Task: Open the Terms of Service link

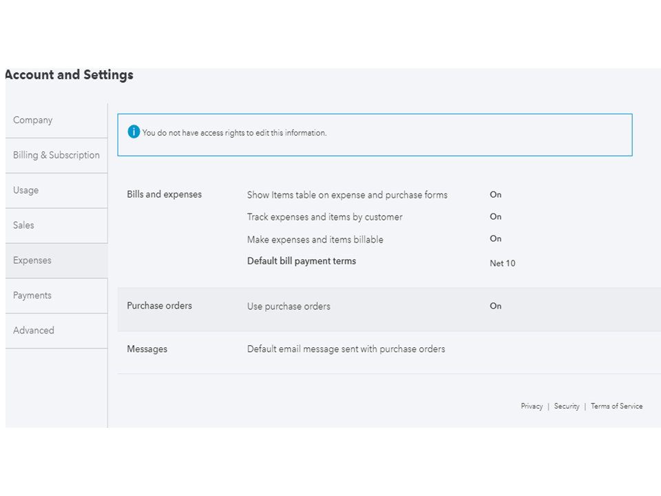Action: [616, 406]
